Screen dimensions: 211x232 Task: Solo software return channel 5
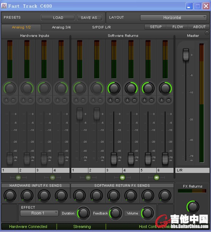pos(144,100)
